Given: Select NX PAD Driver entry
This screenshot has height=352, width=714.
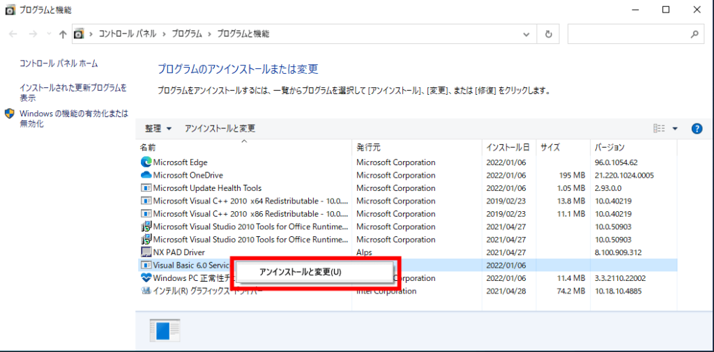Looking at the screenshot, I should (x=179, y=252).
